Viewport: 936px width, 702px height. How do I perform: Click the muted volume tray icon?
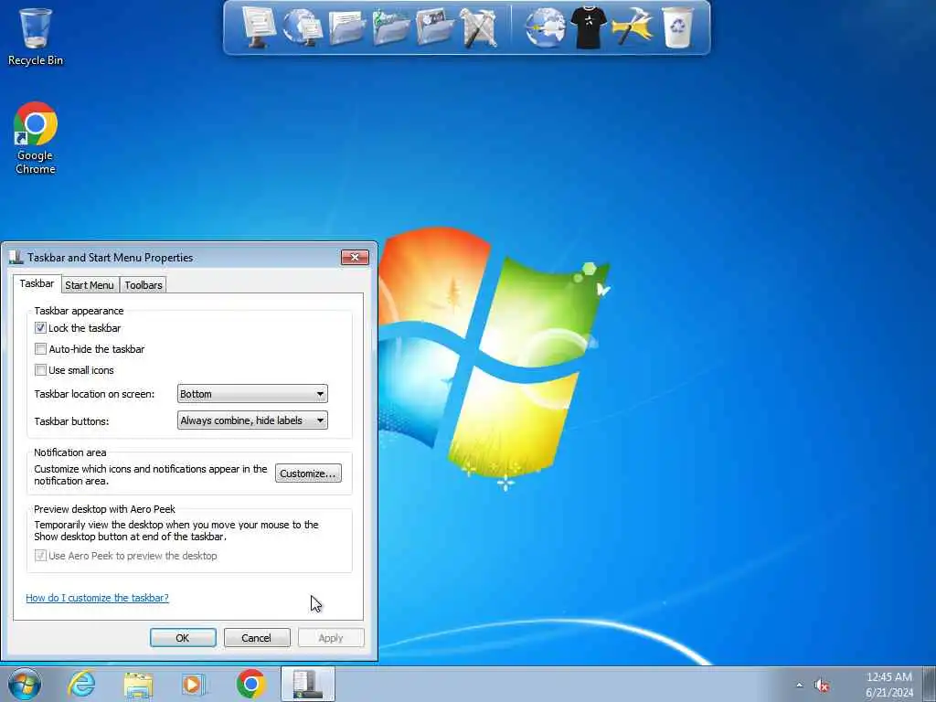pyautogui.click(x=822, y=686)
